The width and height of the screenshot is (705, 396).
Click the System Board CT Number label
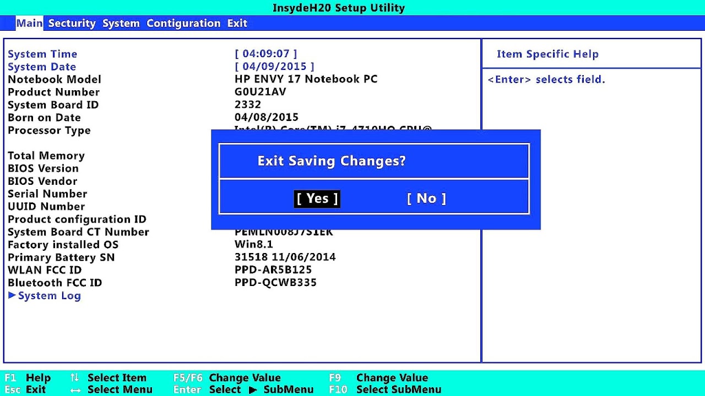pyautogui.click(x=78, y=232)
